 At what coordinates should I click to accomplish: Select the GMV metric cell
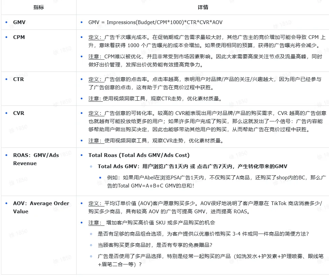tap(39, 22)
